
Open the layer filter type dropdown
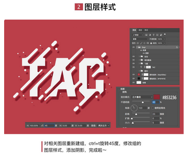138,35
